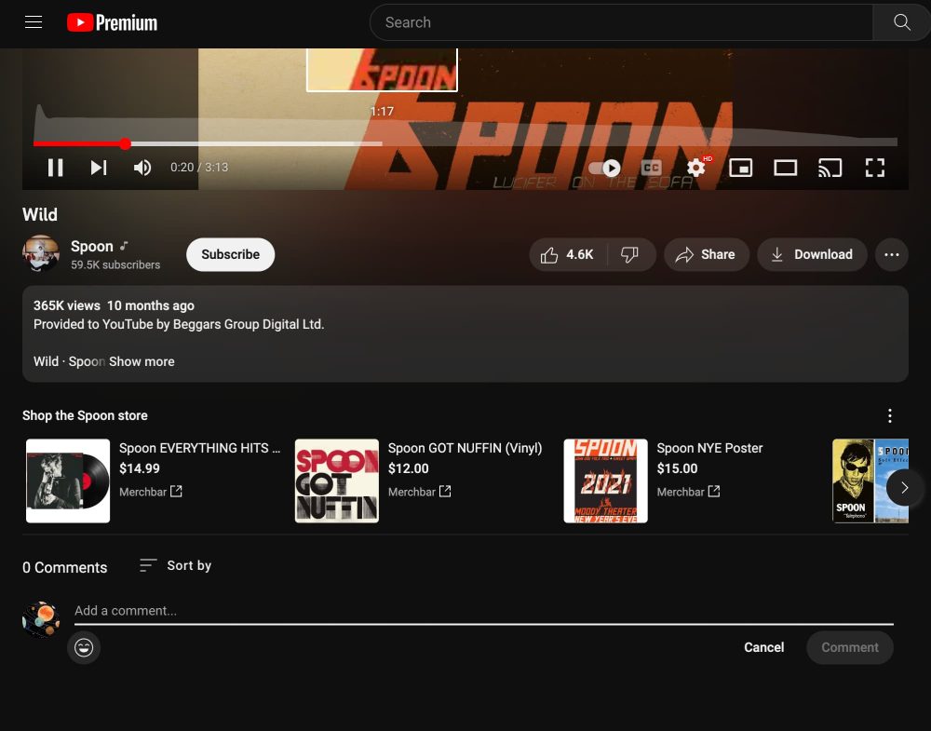Open video settings gear
Viewport: 931px width, 731px height.
[x=696, y=168]
